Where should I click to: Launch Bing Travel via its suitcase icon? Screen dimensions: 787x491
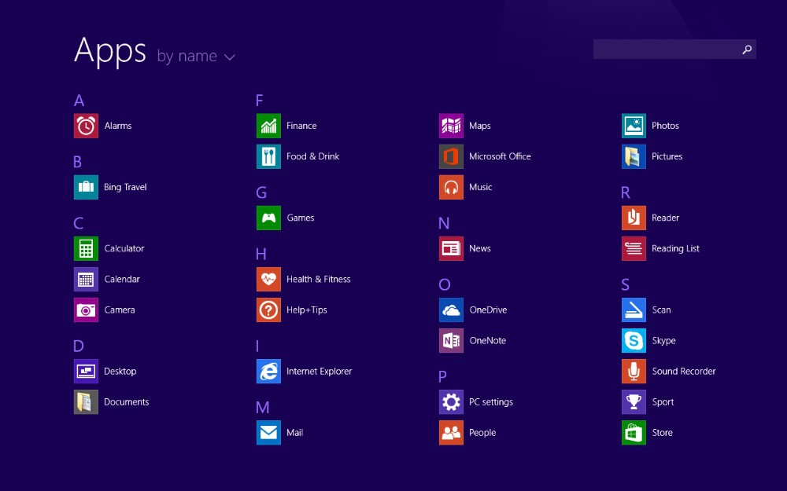point(86,187)
